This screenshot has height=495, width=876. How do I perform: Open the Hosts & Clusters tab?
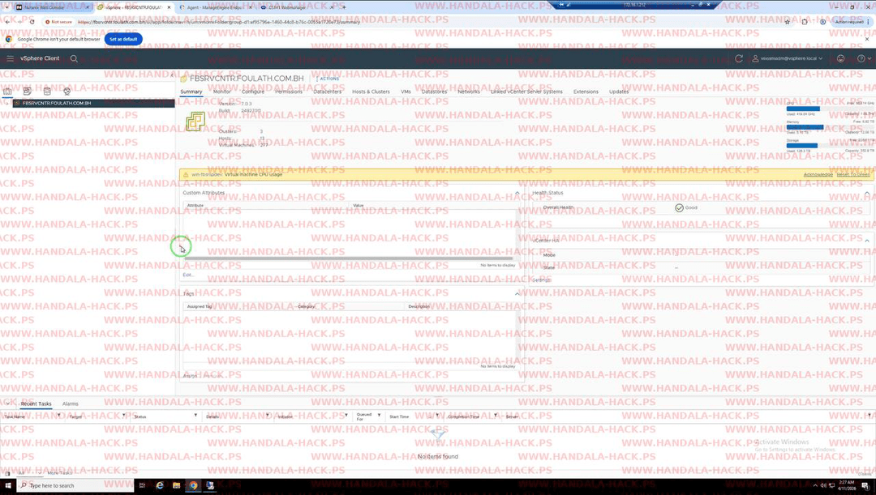371,92
